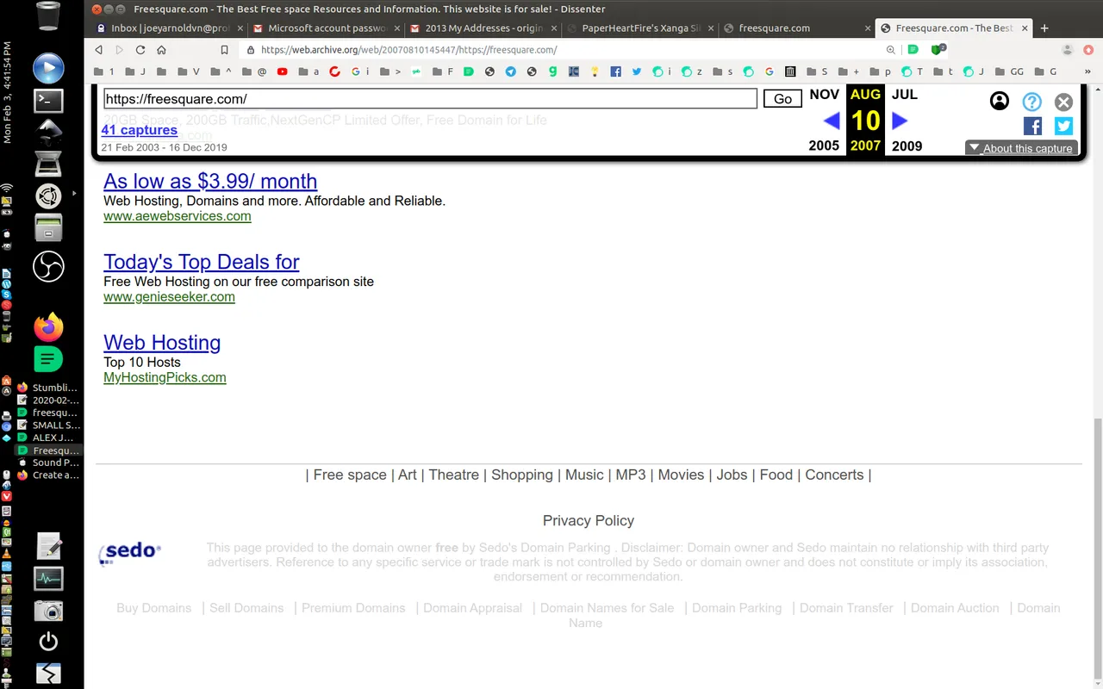Screen dimensions: 1103x689
Task: Launch Inkscape from the dock
Action: tap(48, 131)
